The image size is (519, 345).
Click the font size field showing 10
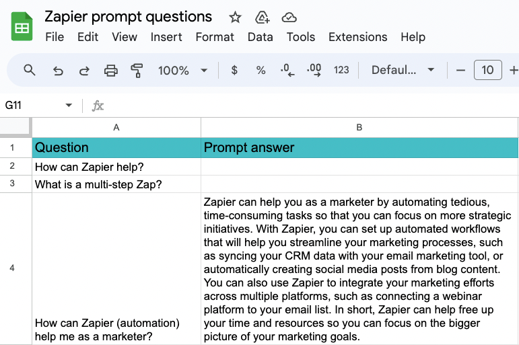487,70
